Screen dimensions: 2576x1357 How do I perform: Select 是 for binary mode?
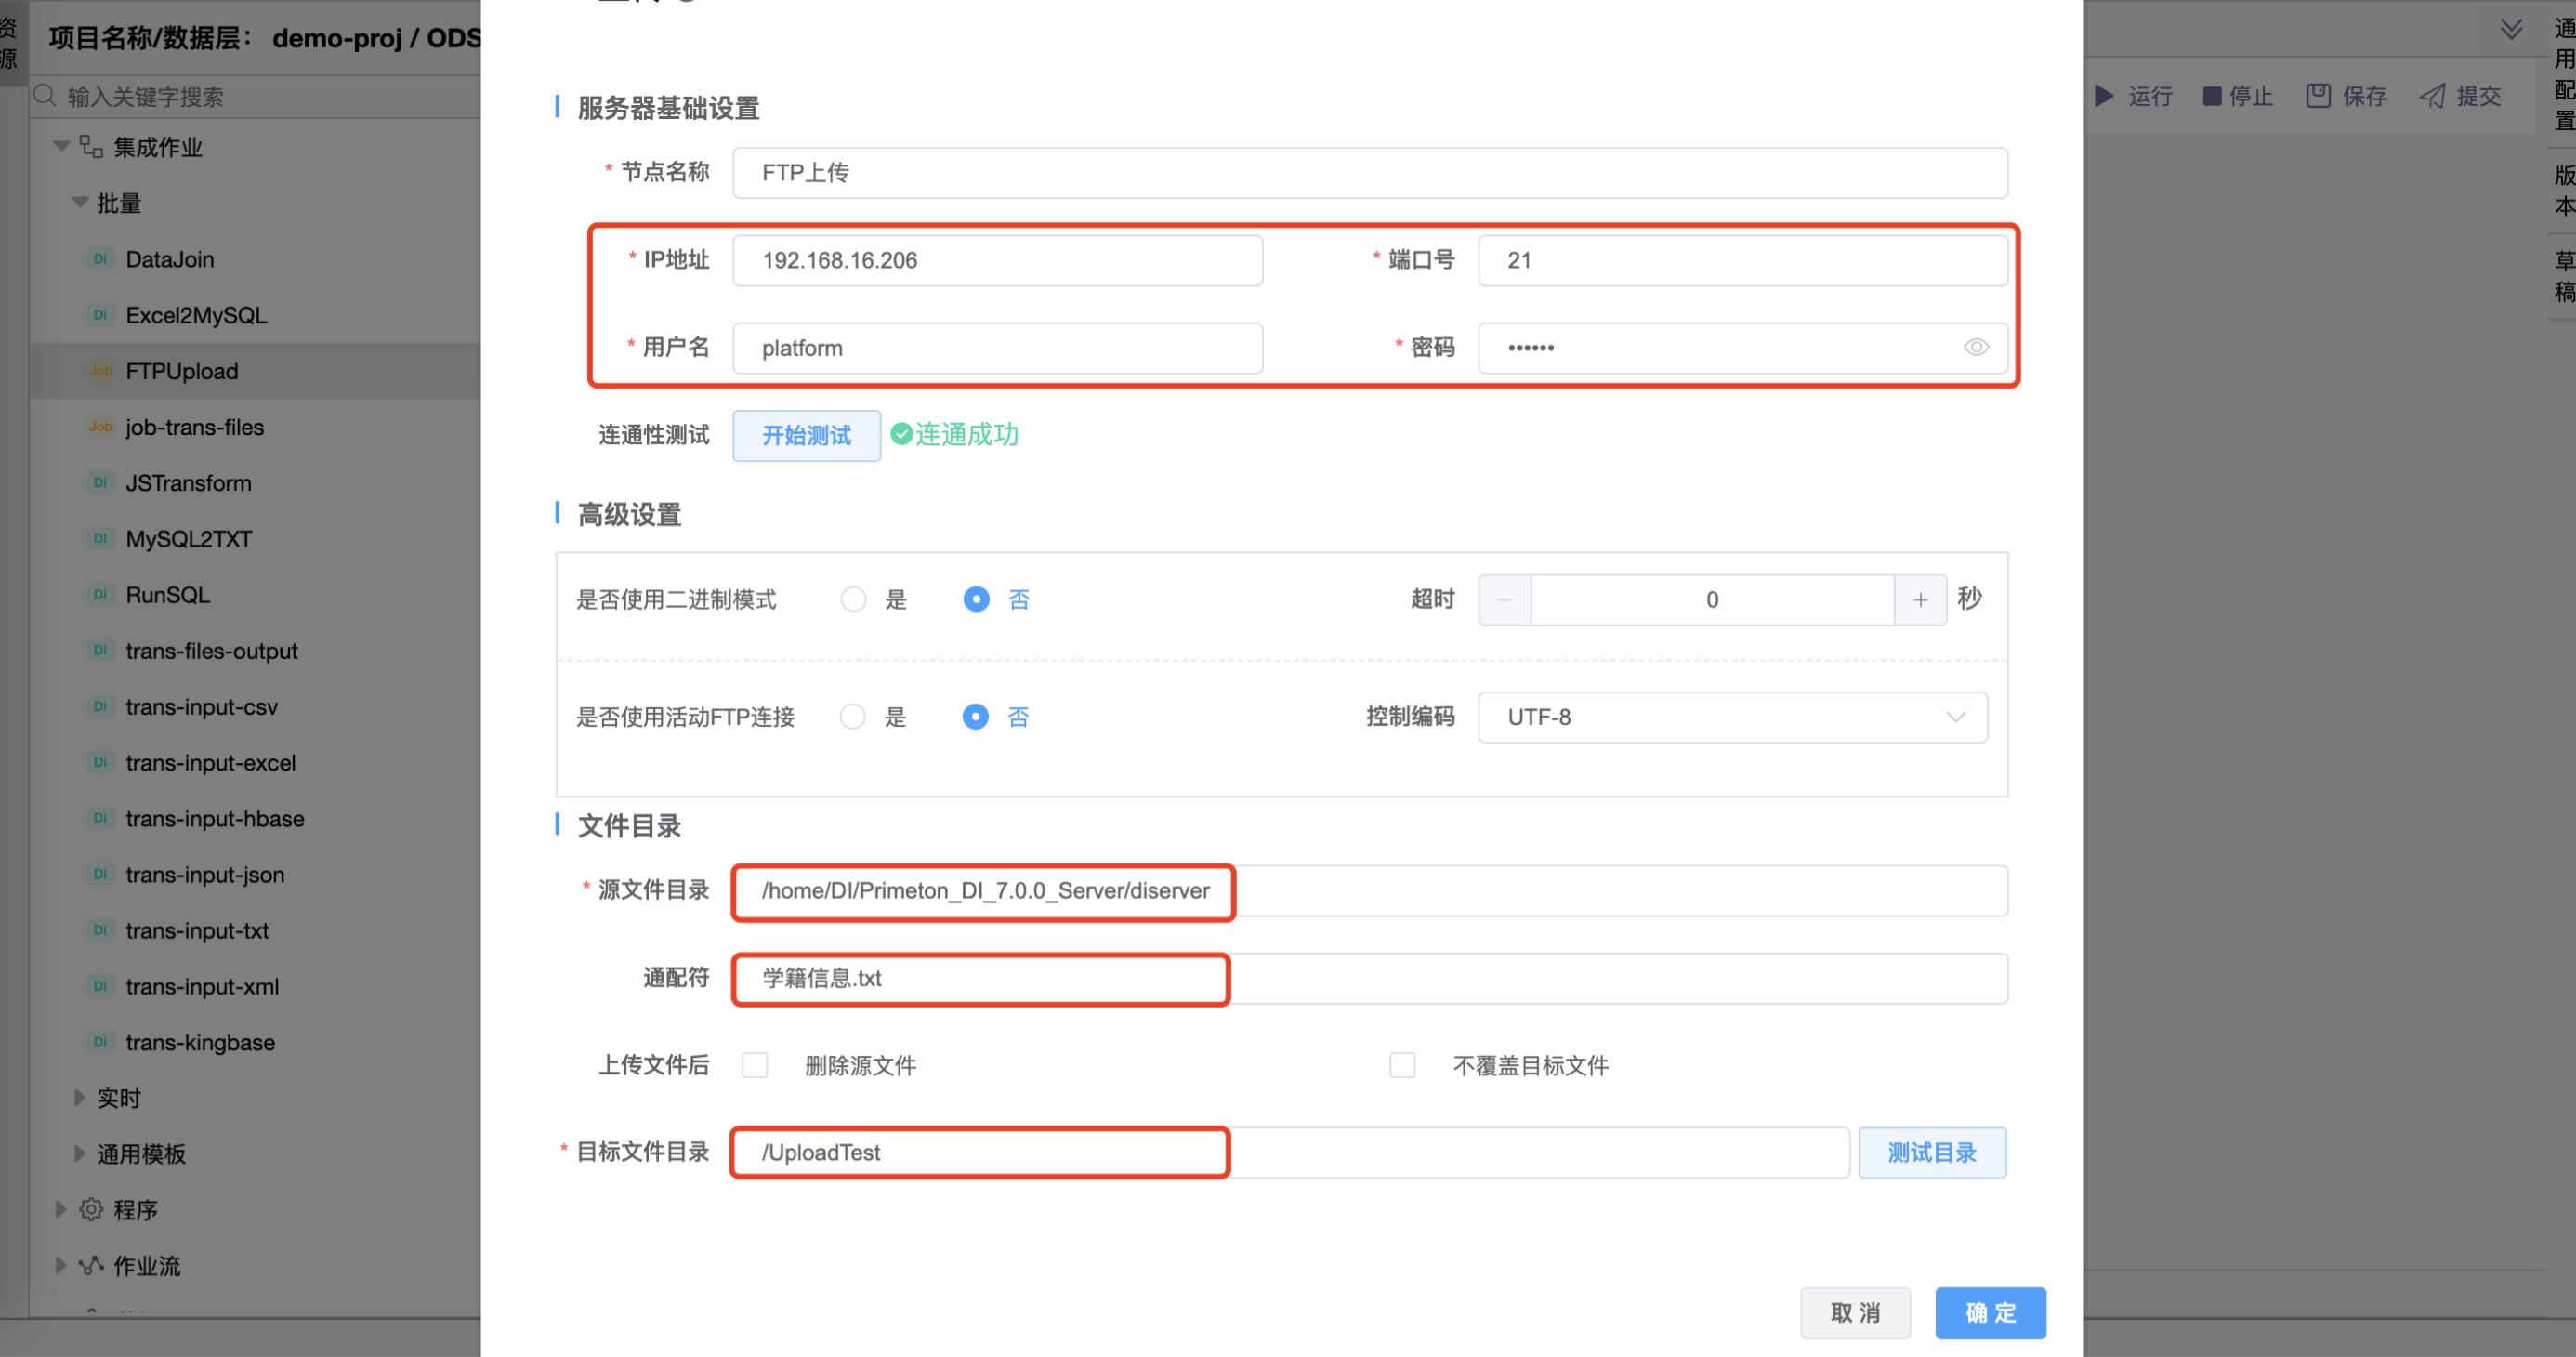pos(853,600)
